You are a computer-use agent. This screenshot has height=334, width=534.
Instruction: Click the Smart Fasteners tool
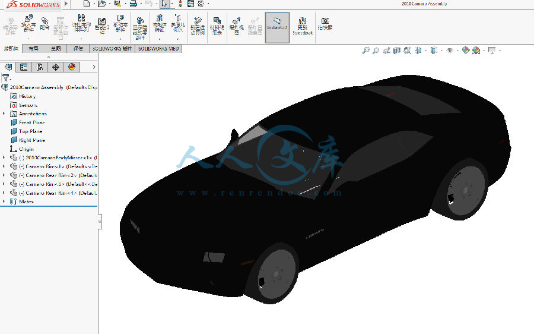click(x=101, y=26)
